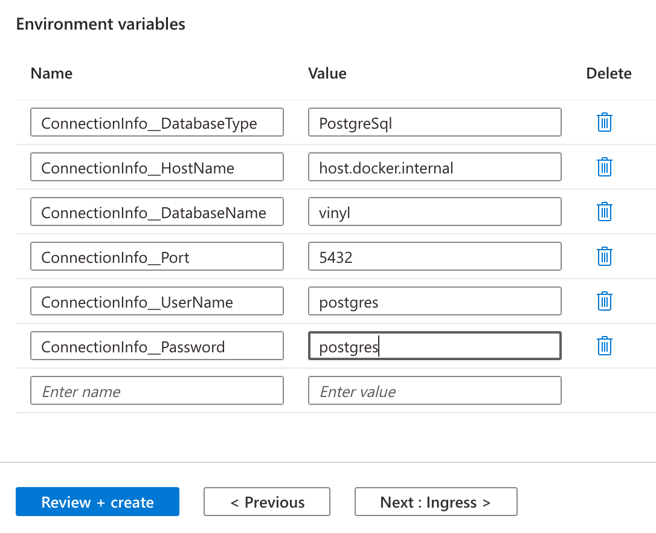Delete the ConnectionInfo__DatabaseType variable
Screen dimensions: 656x533
tap(605, 122)
